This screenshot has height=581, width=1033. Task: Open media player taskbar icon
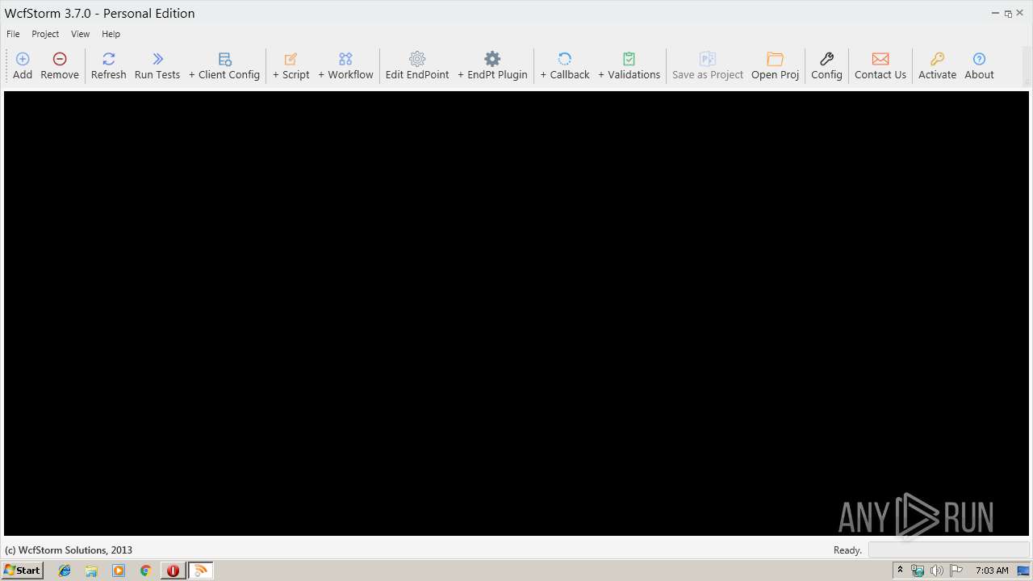coord(119,571)
